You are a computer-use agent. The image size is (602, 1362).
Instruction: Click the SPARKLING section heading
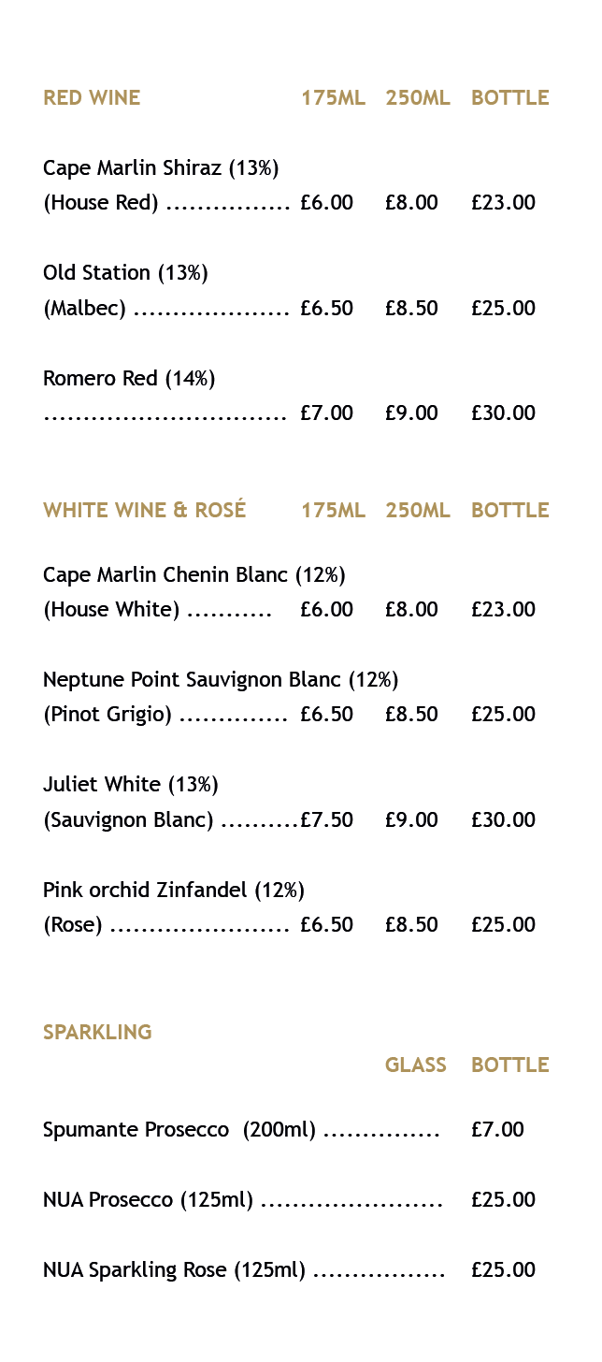click(x=97, y=1032)
